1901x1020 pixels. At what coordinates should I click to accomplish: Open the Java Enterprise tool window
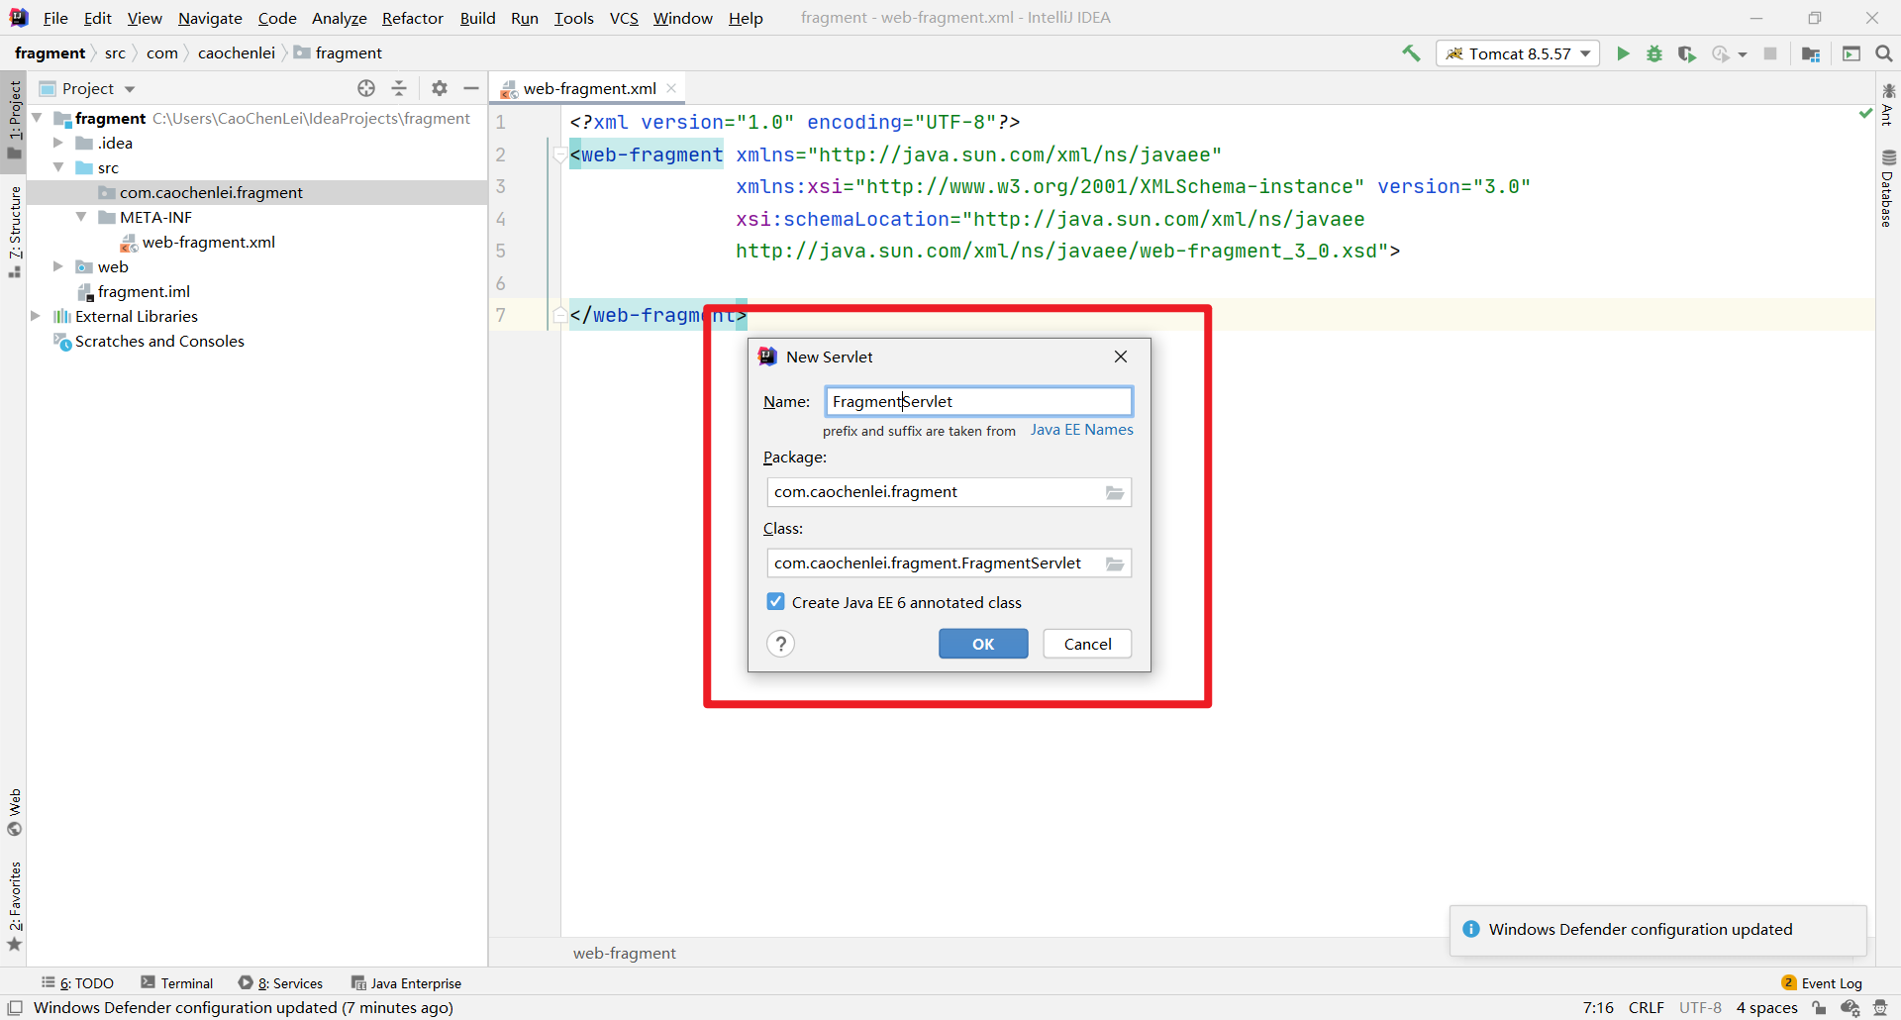(x=407, y=983)
